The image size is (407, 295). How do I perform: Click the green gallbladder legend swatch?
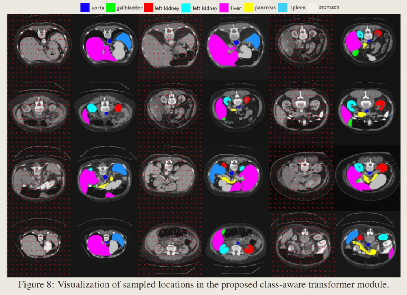pos(110,8)
